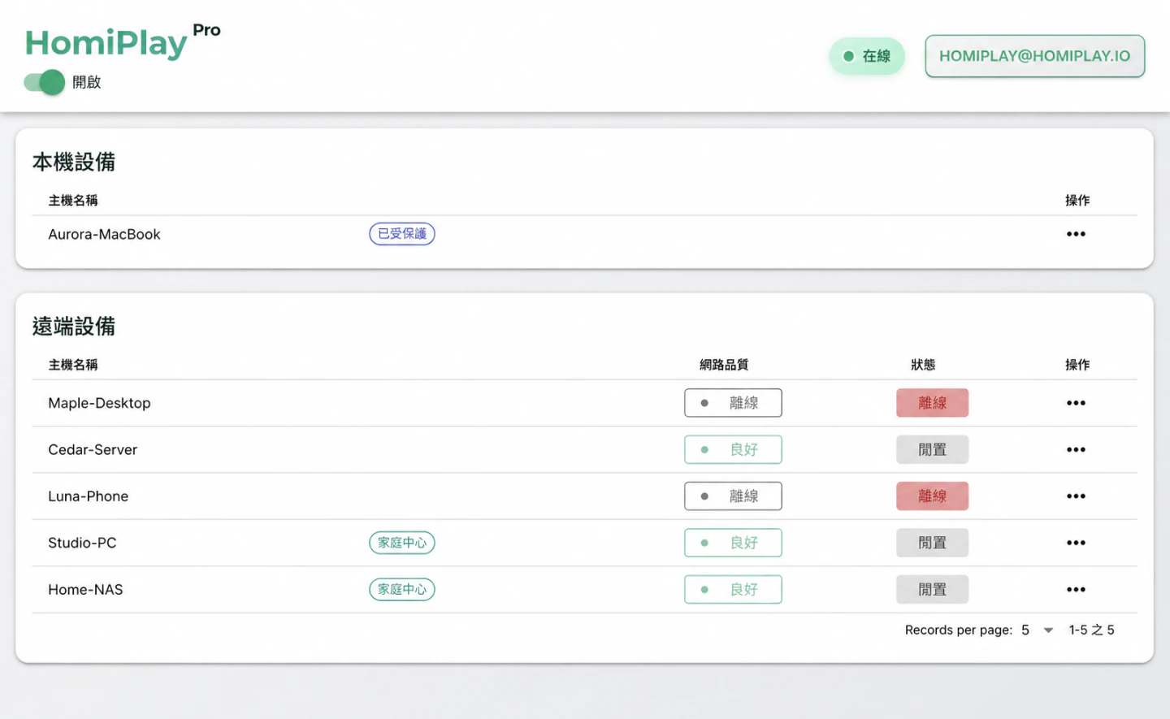
Task: Open actions menu for Aurora-MacBook
Action: click(x=1076, y=234)
